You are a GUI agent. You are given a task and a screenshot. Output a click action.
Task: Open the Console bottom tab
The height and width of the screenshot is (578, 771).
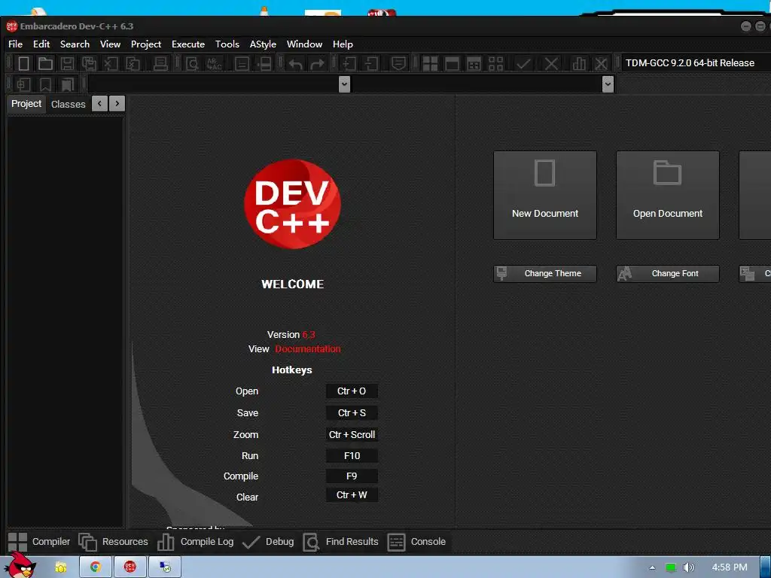click(x=417, y=542)
